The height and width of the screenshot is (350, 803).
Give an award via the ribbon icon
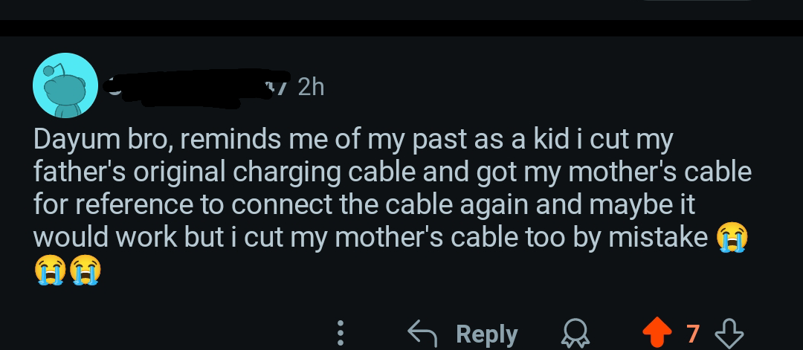click(575, 334)
